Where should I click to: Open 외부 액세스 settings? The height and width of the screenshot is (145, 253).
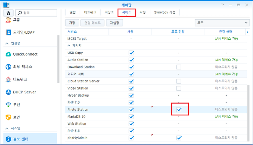coord(19,67)
